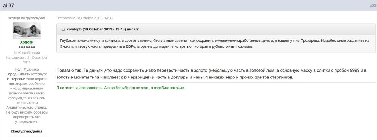This screenshot has height=140, width=377.
Task: Open the Предупреждения warnings link
Action: pyautogui.click(x=27, y=131)
